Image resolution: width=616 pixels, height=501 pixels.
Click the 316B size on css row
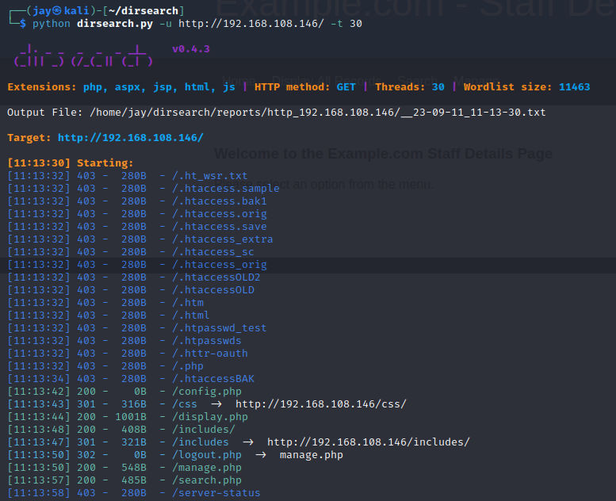[133, 404]
